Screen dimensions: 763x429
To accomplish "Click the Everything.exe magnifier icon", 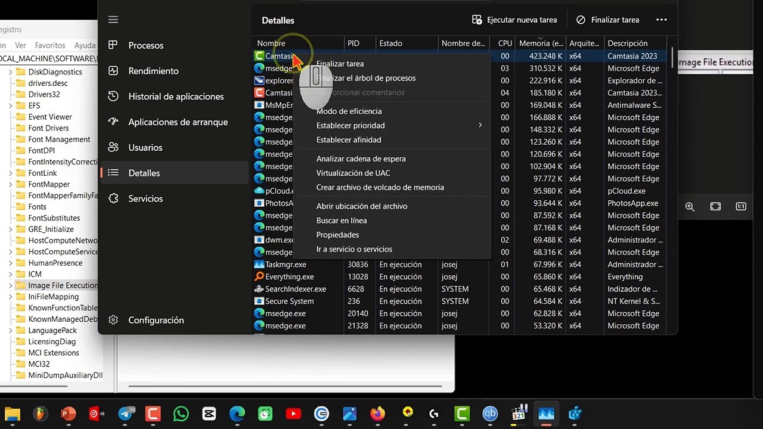I will click(259, 276).
